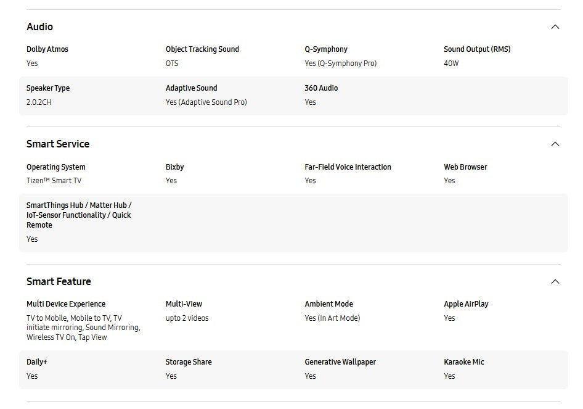The width and height of the screenshot is (583, 409).
Task: Collapse the Smart Feature section chevron
Action: (555, 282)
